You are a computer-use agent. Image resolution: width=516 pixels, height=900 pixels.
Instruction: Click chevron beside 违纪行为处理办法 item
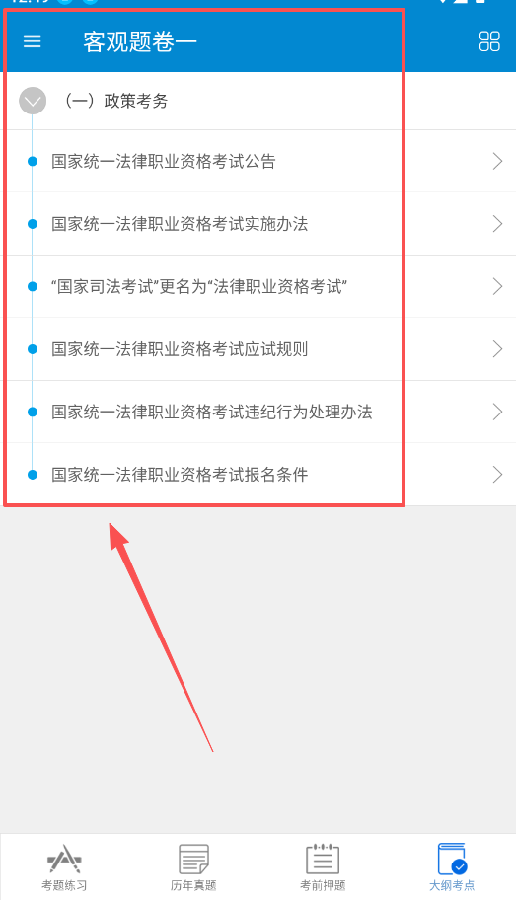tap(497, 412)
